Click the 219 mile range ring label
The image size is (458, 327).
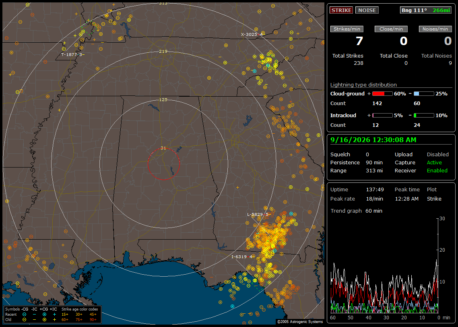tap(163, 51)
